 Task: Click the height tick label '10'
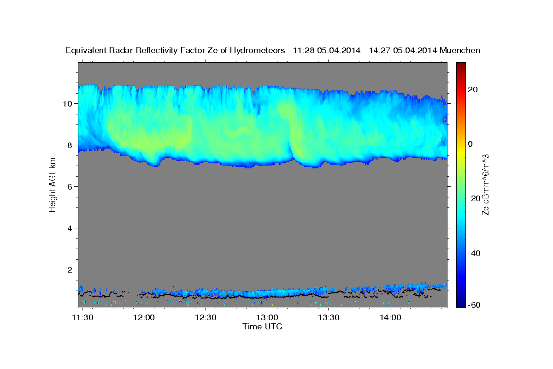pos(68,104)
